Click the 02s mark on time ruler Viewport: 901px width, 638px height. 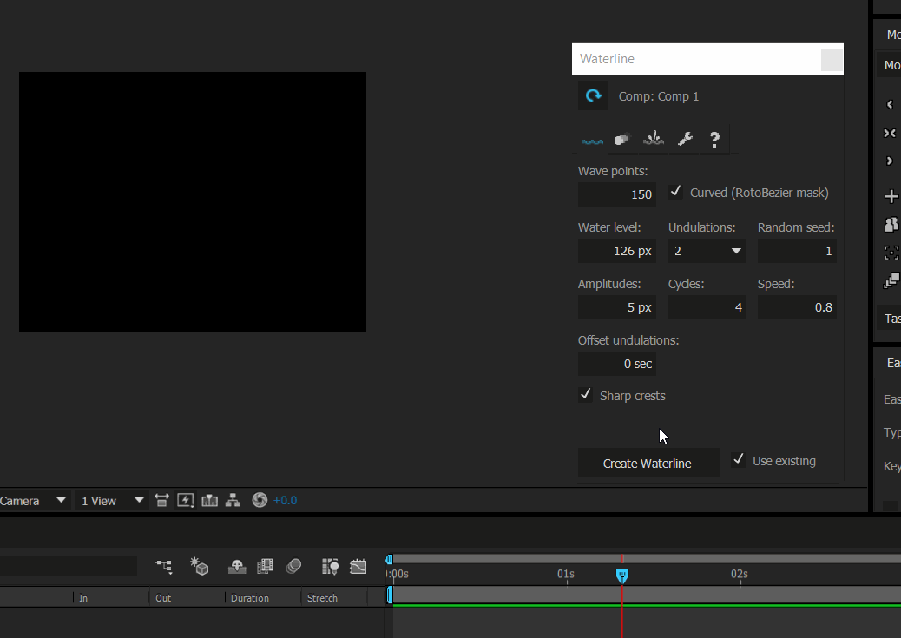coord(740,575)
